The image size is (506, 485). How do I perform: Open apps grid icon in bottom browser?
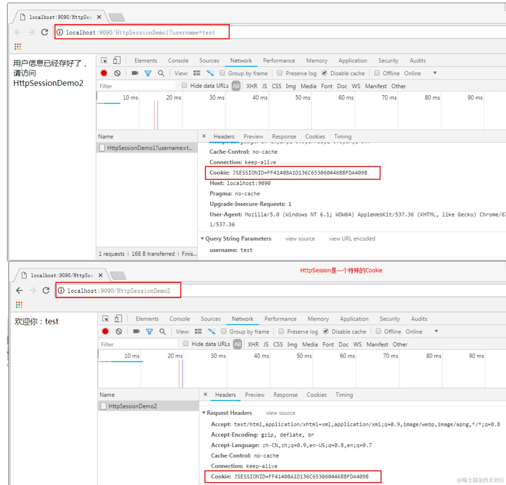pyautogui.click(x=19, y=305)
